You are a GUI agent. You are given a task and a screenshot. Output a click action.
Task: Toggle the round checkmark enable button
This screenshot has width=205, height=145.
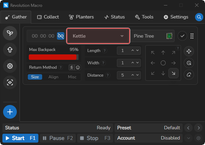point(182,36)
